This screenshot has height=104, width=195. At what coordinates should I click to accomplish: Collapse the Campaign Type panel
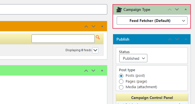coord(186,9)
